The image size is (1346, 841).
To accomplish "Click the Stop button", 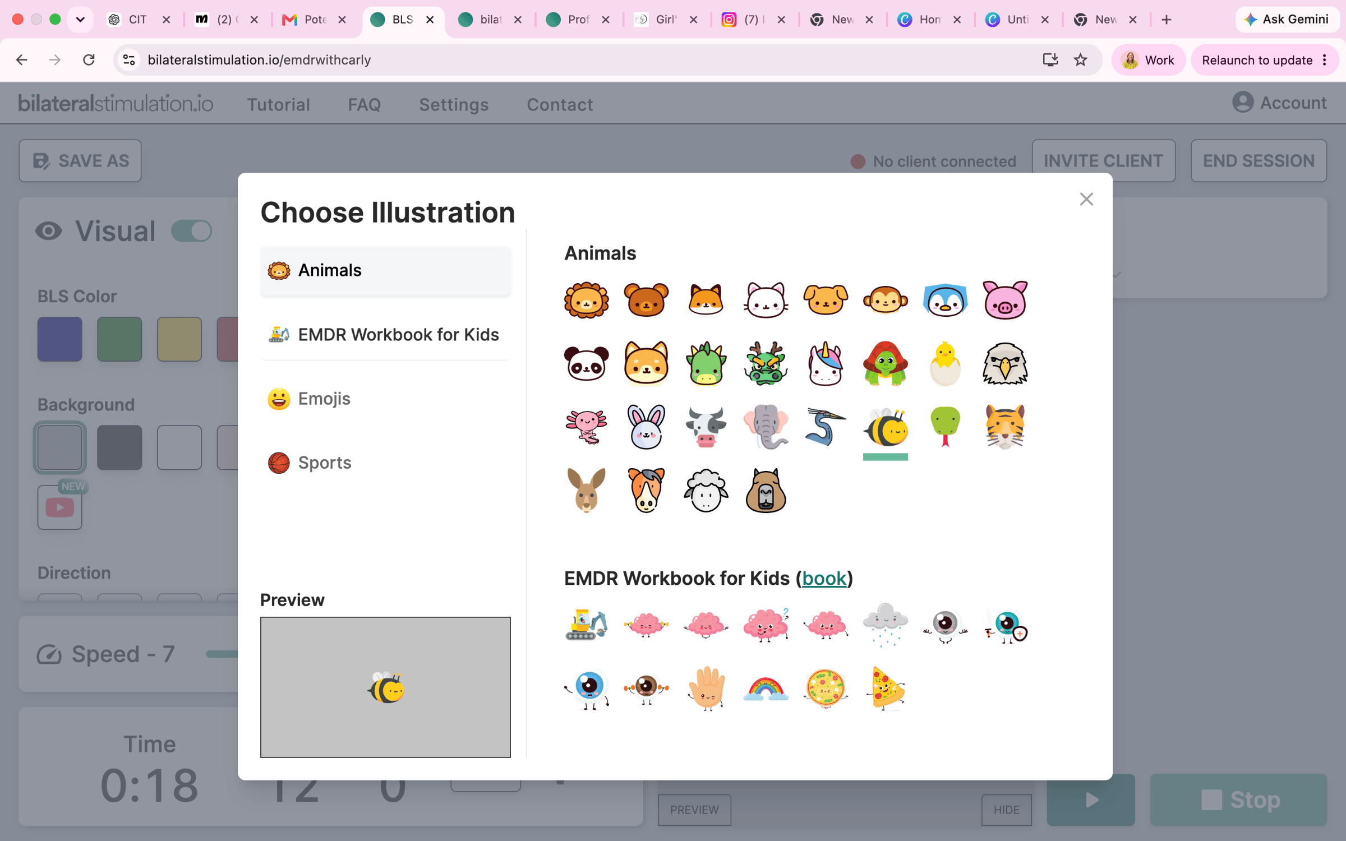I will click(x=1239, y=800).
